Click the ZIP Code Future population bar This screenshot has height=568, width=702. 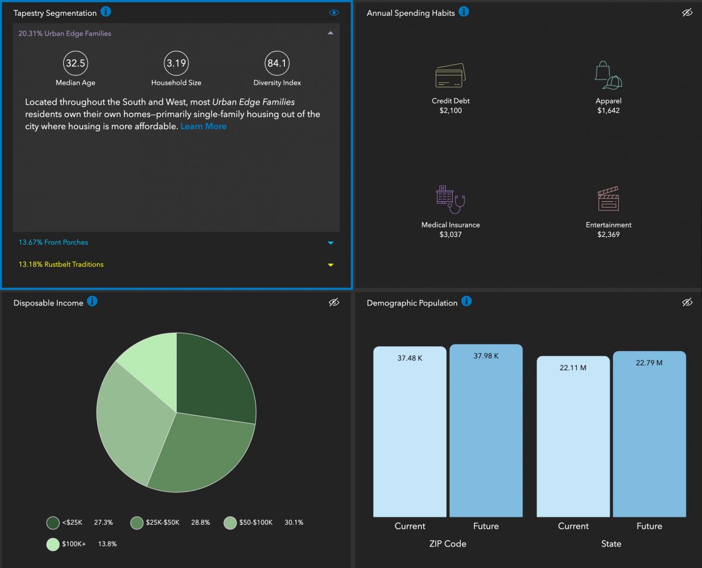pos(486,433)
